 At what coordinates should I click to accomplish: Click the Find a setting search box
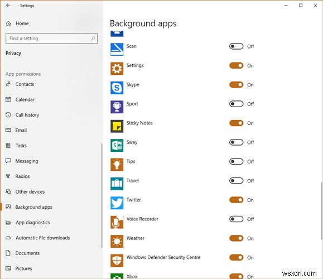pos(52,39)
